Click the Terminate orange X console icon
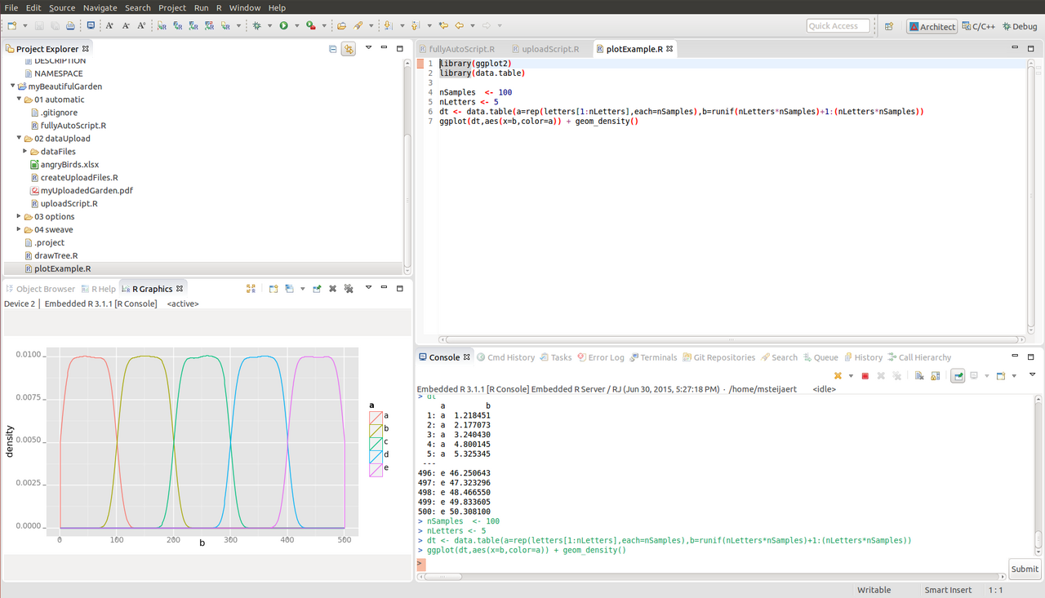Viewport: 1045px width, 598px height. (x=838, y=375)
